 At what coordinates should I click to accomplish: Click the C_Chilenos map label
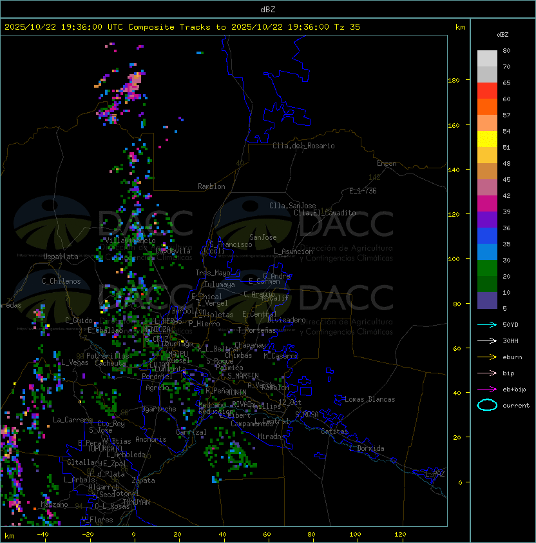coord(61,281)
